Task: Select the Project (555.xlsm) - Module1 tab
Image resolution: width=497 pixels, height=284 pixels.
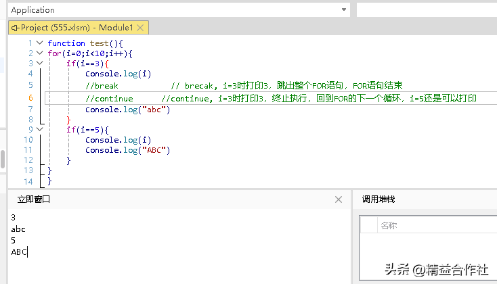Action: tap(79, 28)
